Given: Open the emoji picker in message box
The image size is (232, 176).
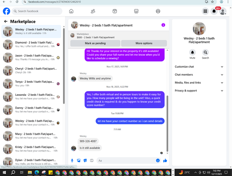Looking at the screenshot, I should 158,161.
